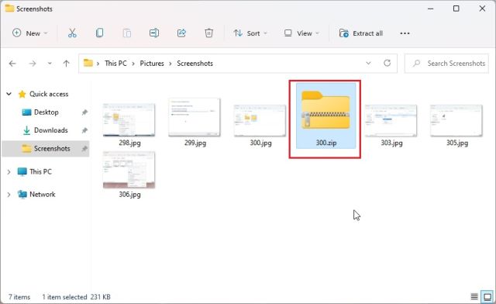This screenshot has width=496, height=304.
Task: Expand the Network tree node
Action: [x=9, y=195]
